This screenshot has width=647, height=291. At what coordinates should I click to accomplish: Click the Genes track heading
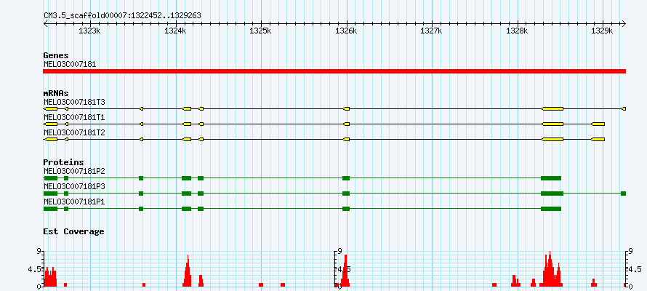[56, 55]
